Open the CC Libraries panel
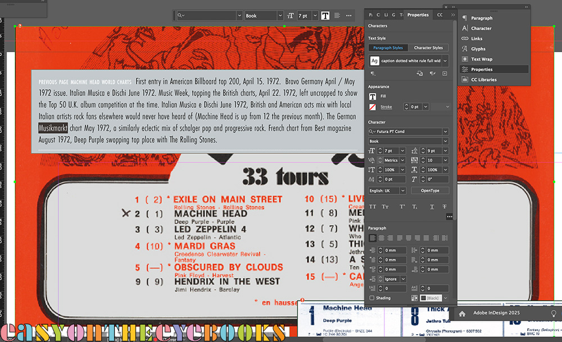This screenshot has height=342, width=562. pyautogui.click(x=483, y=80)
